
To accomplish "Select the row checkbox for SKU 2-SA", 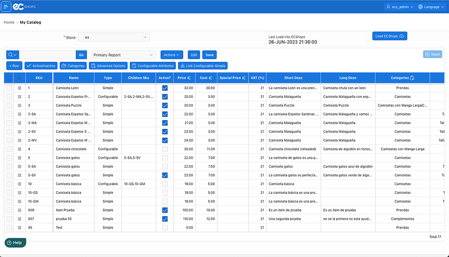I will (x=9, y=114).
